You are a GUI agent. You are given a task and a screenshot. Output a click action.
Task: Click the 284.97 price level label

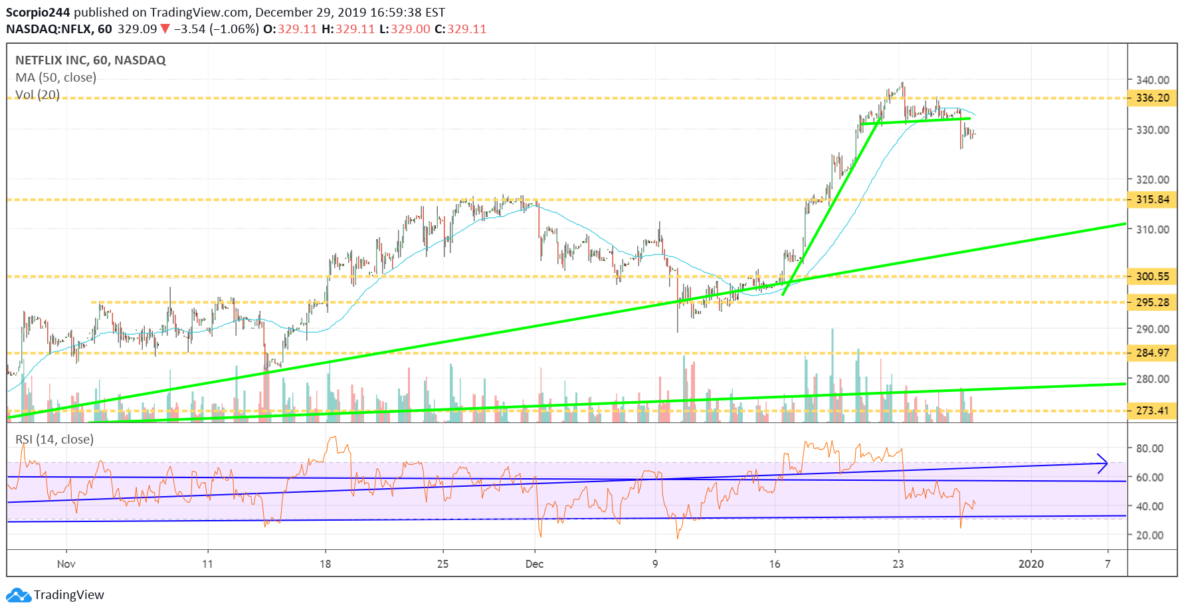[1153, 353]
